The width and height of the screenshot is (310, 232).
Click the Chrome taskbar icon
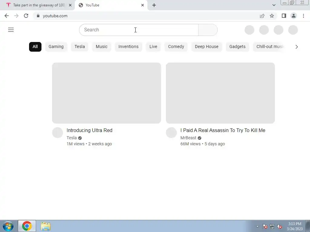point(27,226)
